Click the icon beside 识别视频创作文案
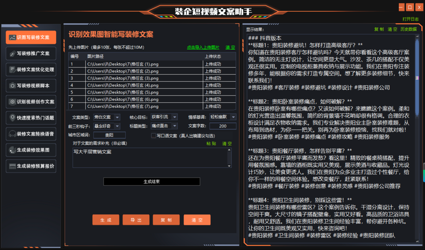 tap(12, 102)
